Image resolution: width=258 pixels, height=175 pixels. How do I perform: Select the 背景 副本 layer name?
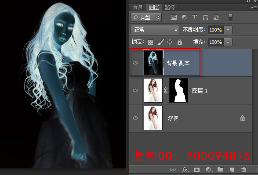[178, 63]
